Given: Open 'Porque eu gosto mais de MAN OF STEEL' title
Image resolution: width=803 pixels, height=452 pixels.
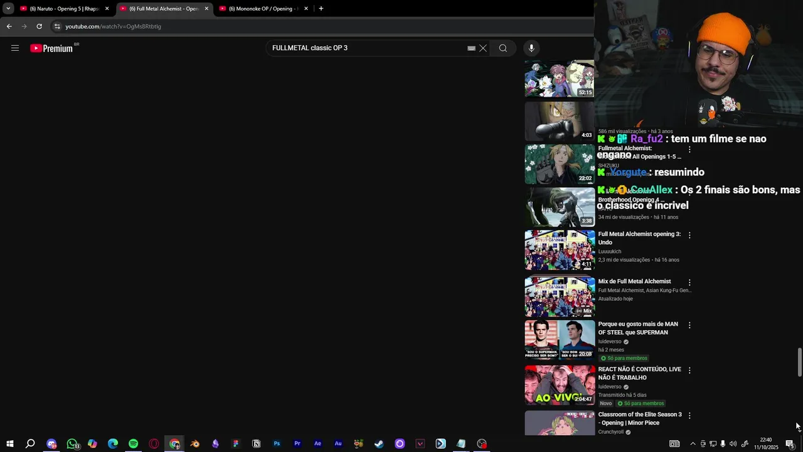Looking at the screenshot, I should coord(638,328).
